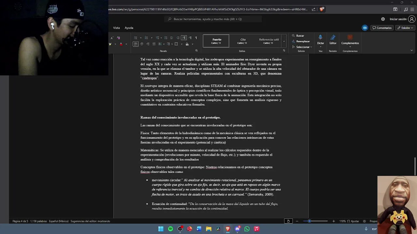Screen dimensions: 417x234
Task: Open the Comentarios pane
Action: tap(382, 28)
